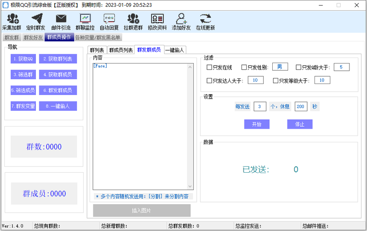
Task: Open the 一键偷人 sub-tab
Action: coord(175,50)
